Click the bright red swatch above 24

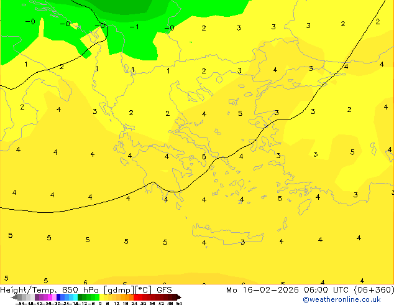point(135,297)
